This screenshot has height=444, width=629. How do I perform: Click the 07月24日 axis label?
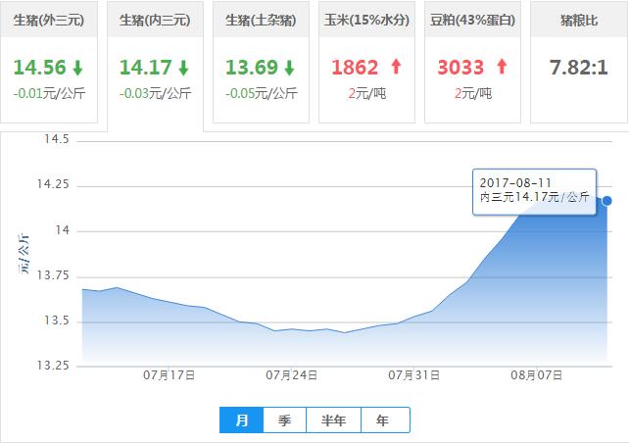tap(292, 375)
